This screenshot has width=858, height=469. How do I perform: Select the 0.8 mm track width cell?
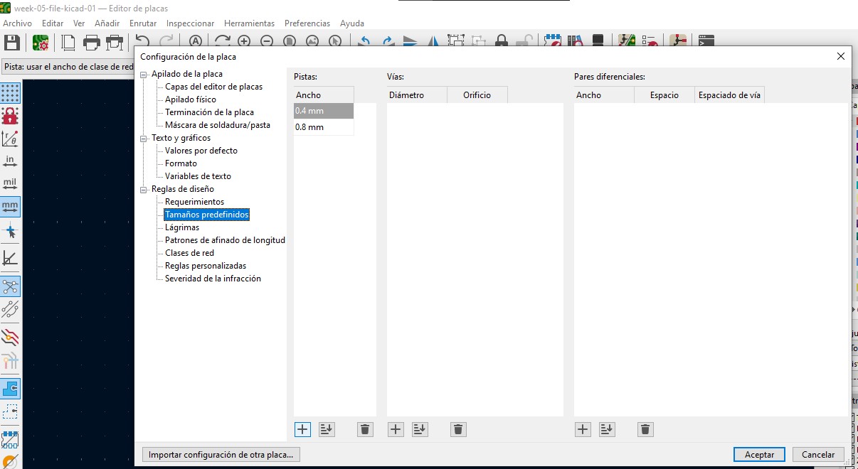coord(324,127)
